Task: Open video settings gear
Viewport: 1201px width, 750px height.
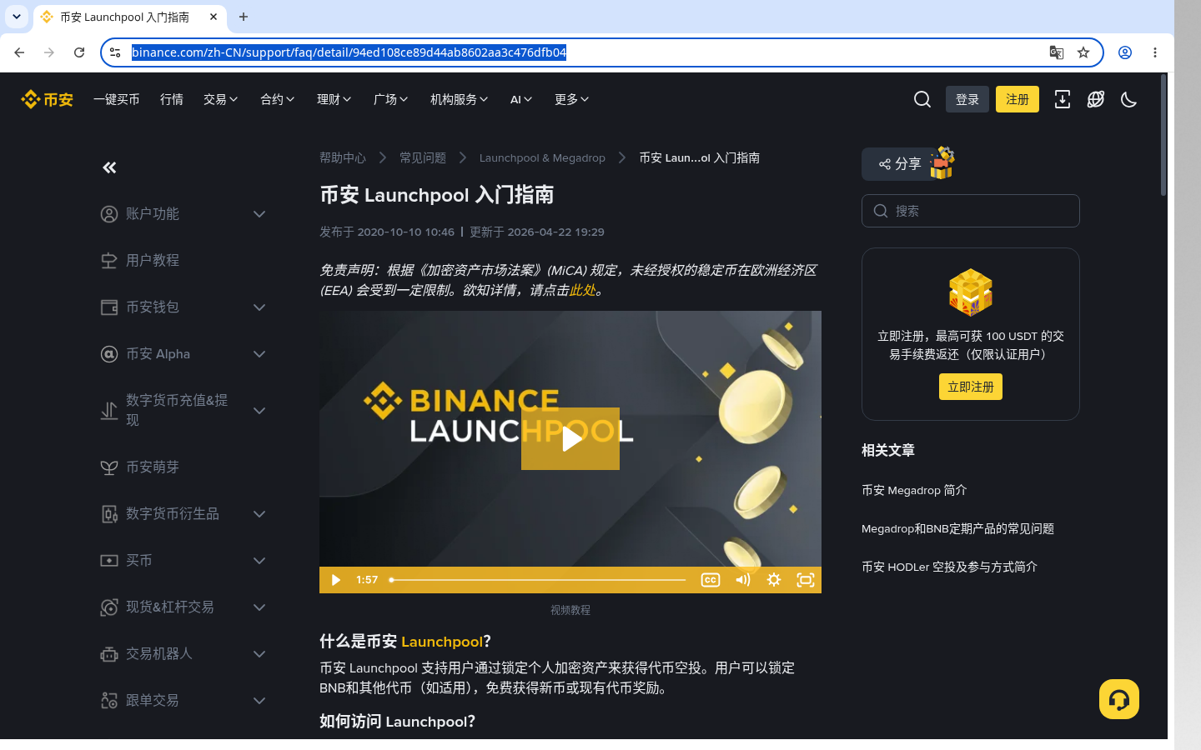Action: point(774,580)
